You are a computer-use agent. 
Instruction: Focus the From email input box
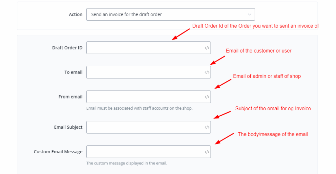point(144,97)
